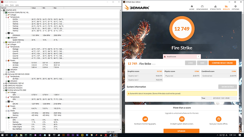This screenshot has width=244, height=137.
Task: Open Task View from the taskbar
Action: coord(7,135)
